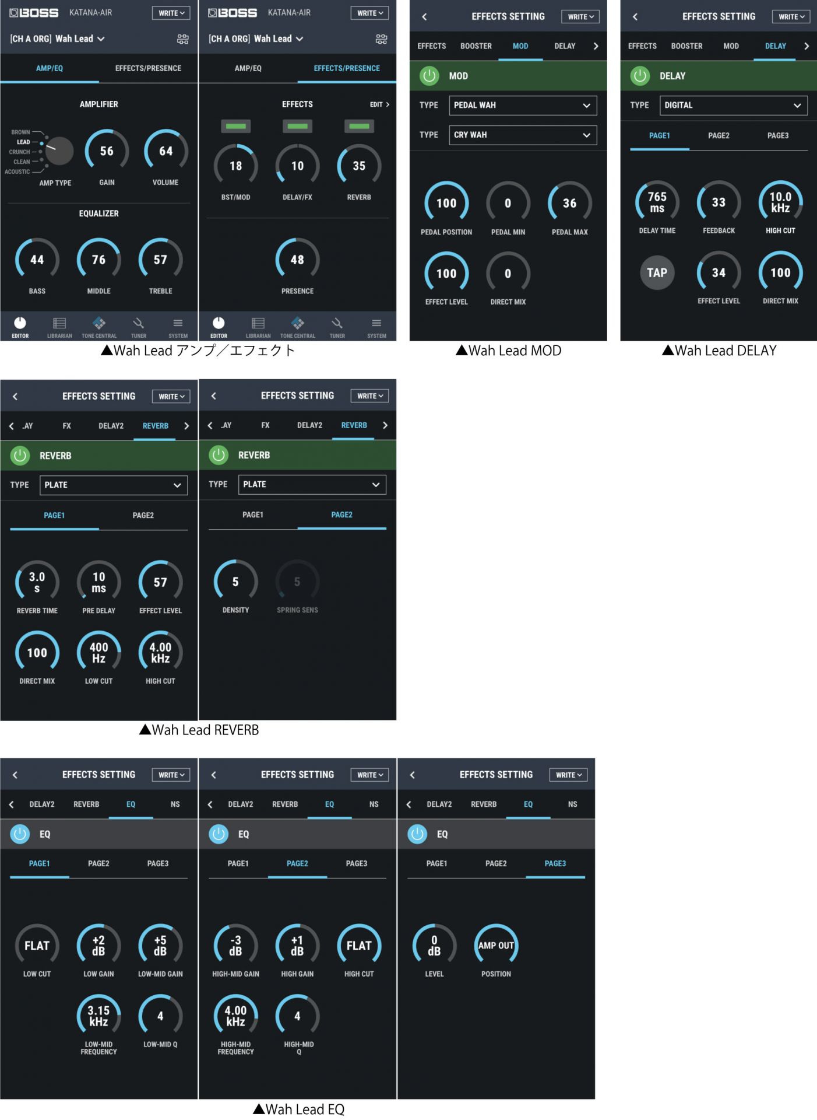Go back from the MOD effects setting screen

pos(424,17)
